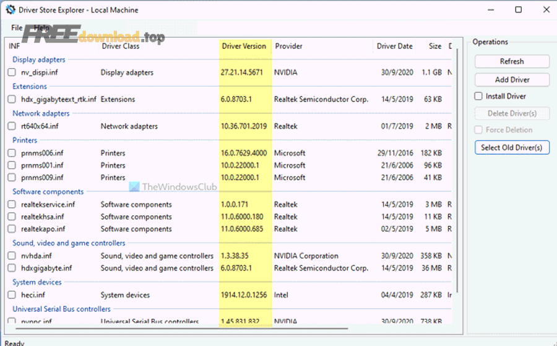Open the Help menu
Viewport: 557px width, 346px height.
coord(41,28)
